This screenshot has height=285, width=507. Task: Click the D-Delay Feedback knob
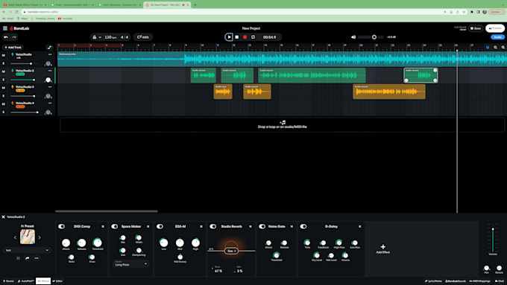(323, 243)
